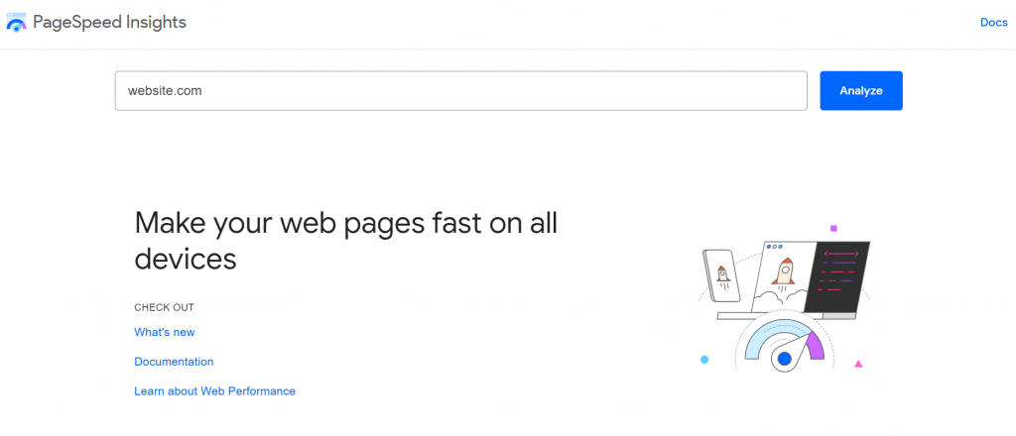This screenshot has width=1016, height=436.
Task: Open Learn about Web Performance link
Action: pyautogui.click(x=214, y=391)
